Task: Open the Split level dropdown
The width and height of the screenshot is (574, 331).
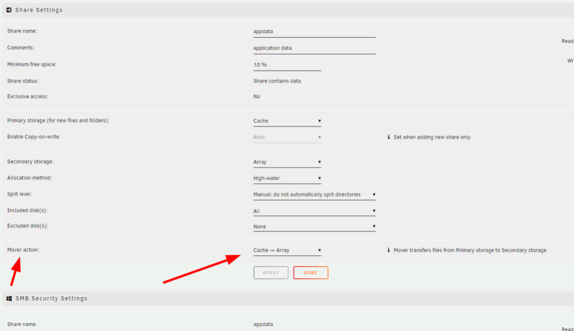Action: coord(315,195)
